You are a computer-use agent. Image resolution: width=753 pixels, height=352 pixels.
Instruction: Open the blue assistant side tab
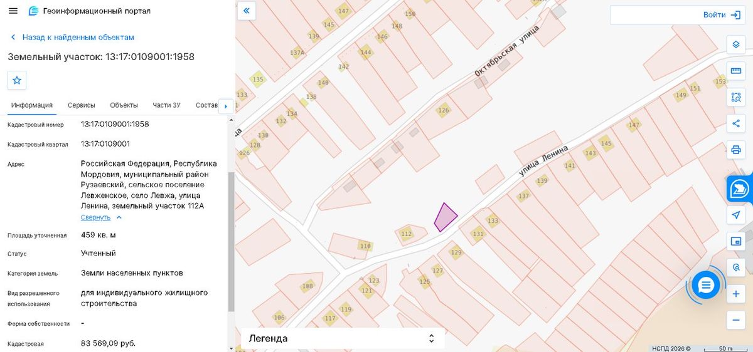coord(740,189)
